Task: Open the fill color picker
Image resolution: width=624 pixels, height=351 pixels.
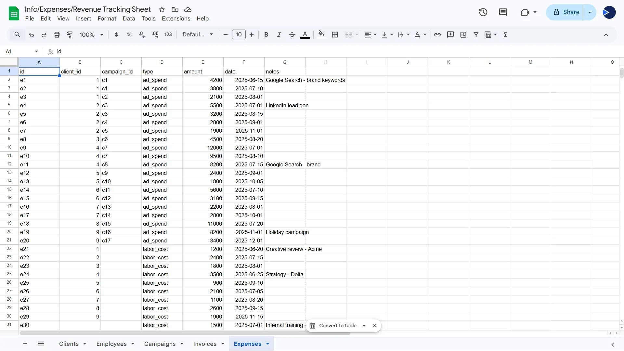Action: click(x=321, y=34)
